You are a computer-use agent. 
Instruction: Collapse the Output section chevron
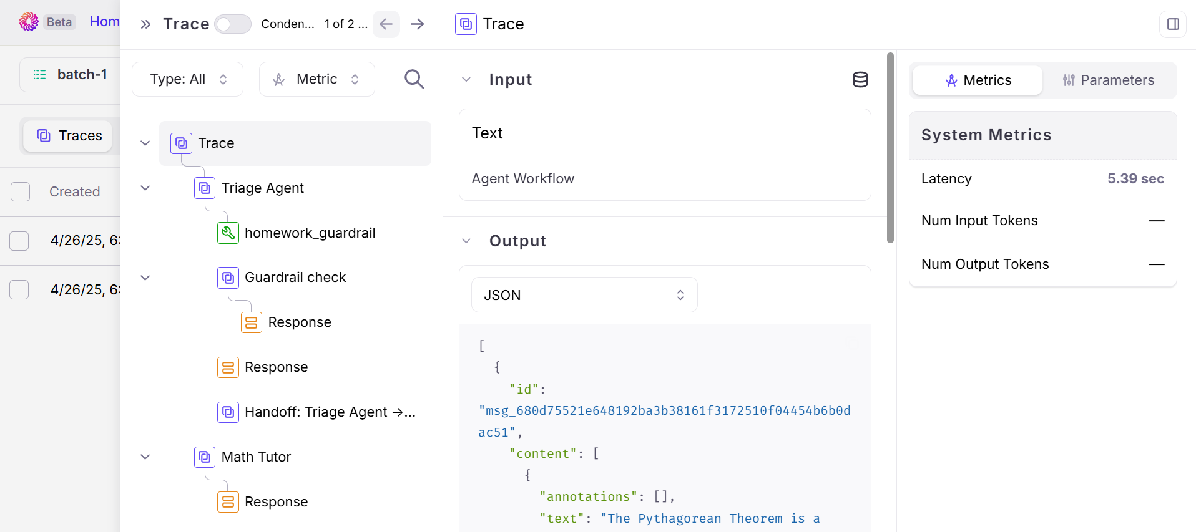(x=466, y=241)
